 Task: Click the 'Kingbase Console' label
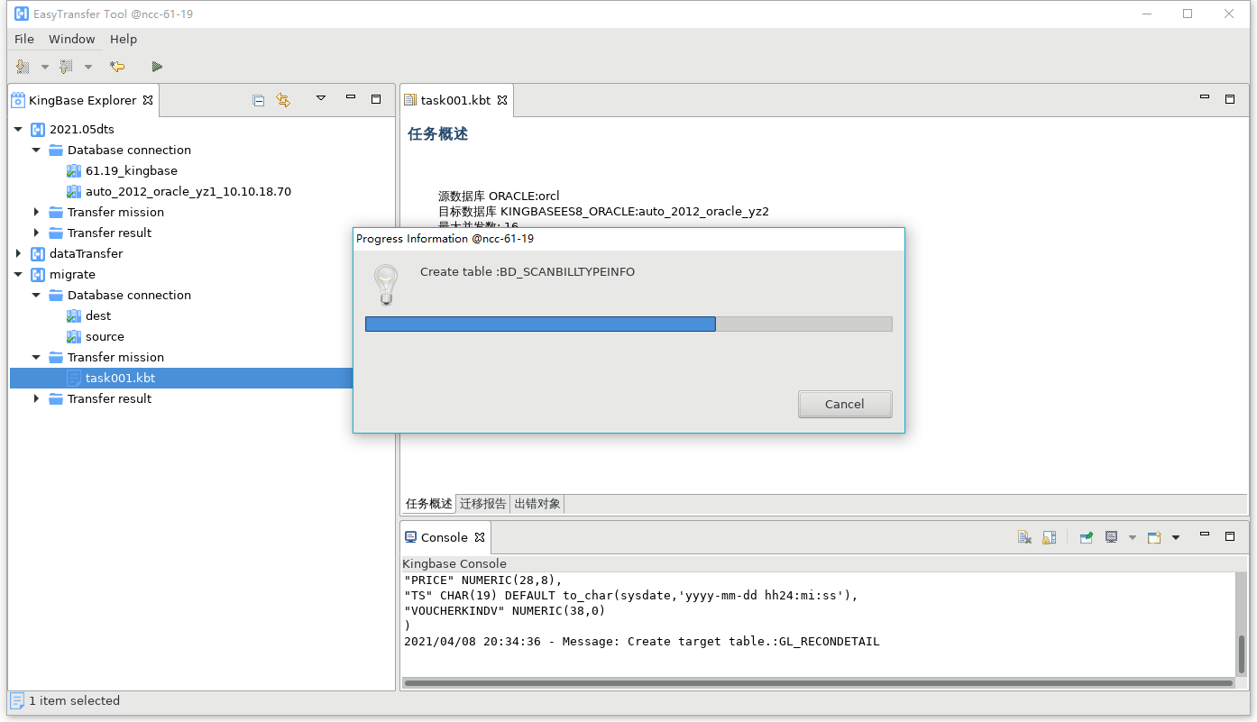coord(454,564)
